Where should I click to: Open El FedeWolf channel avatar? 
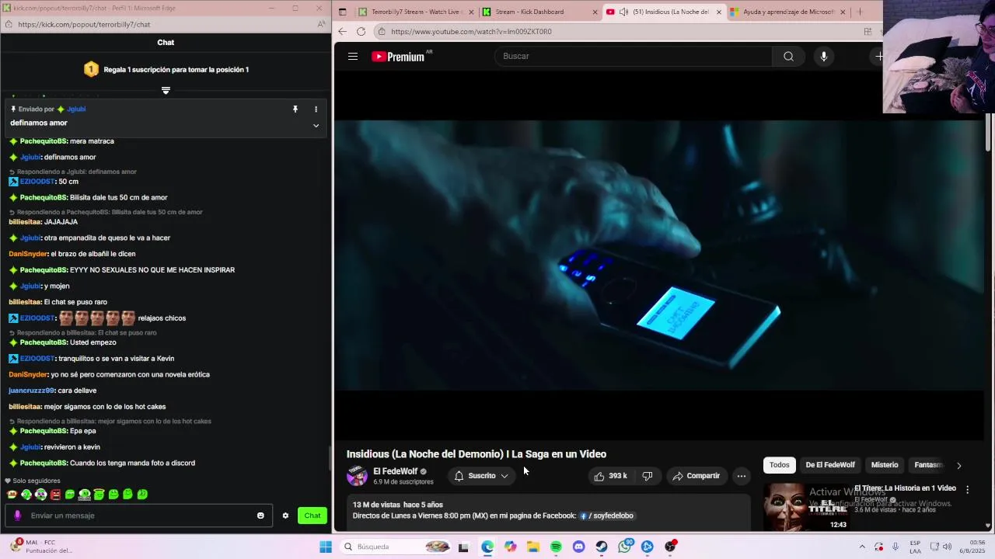tap(357, 476)
